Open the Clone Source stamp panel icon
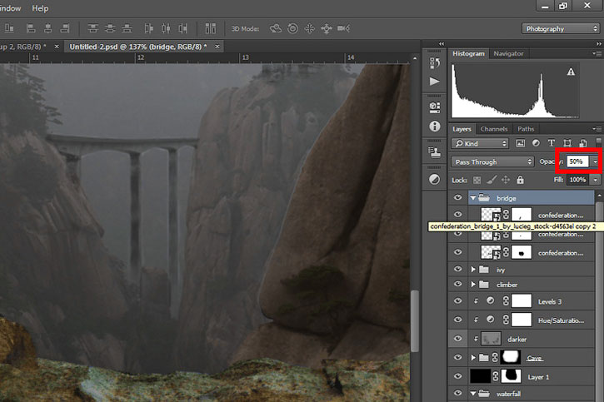This screenshot has height=402, width=604. [435, 152]
